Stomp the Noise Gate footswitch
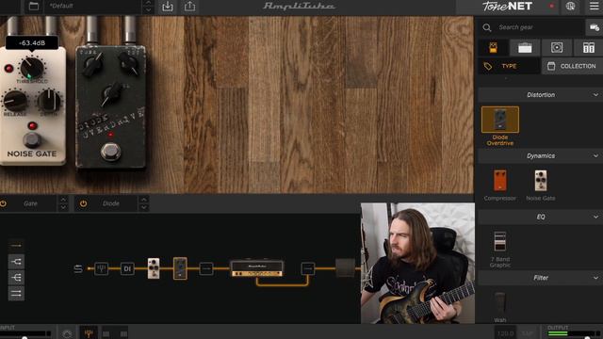603x339 pixels. click(32, 140)
